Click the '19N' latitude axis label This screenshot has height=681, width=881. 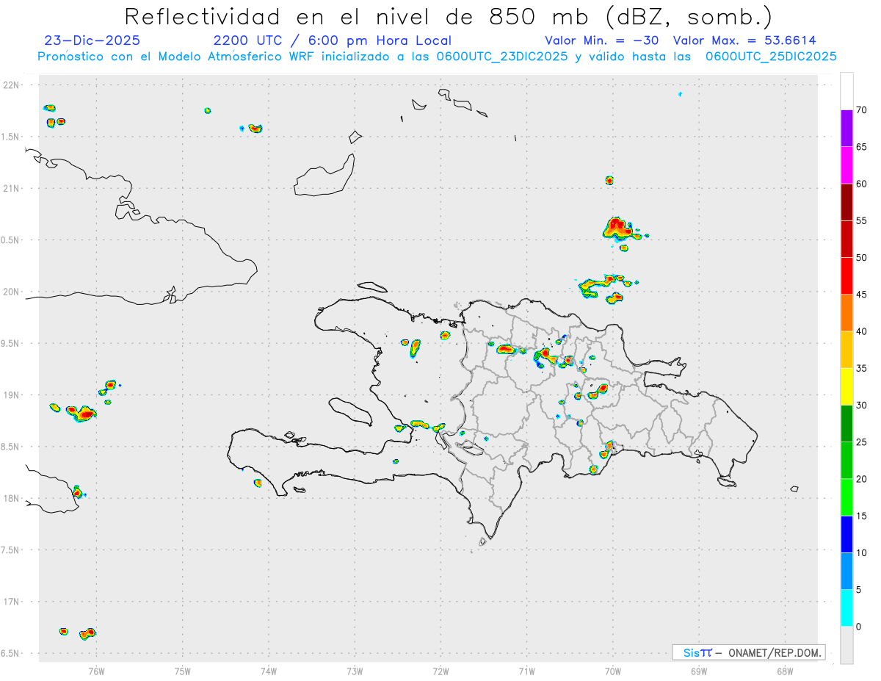pos(12,395)
